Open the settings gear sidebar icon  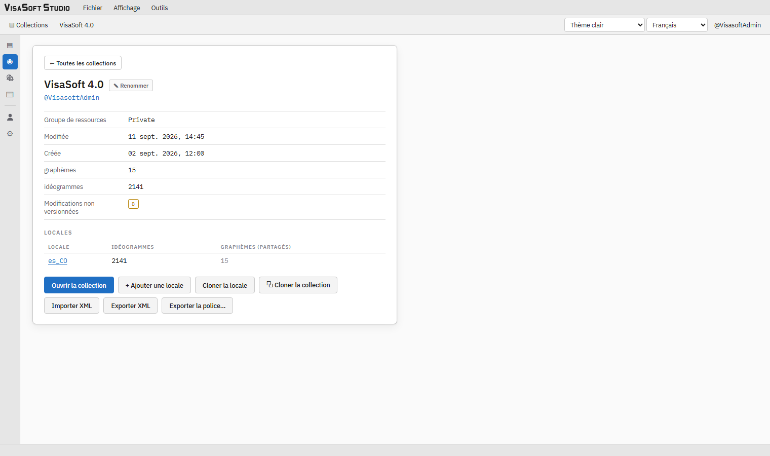pos(10,134)
